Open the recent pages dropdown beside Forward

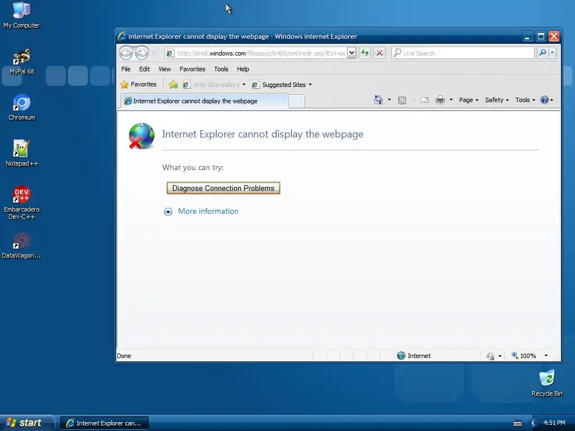point(154,53)
